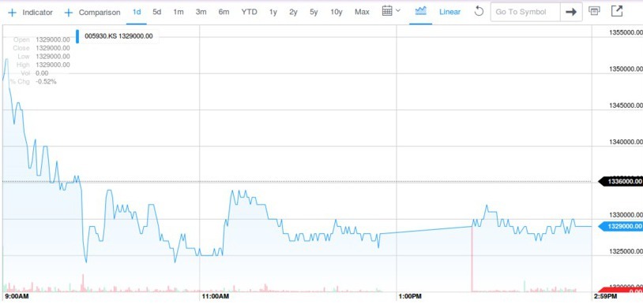
Task: Click the 9:00AM time axis label
Action: coord(17,296)
